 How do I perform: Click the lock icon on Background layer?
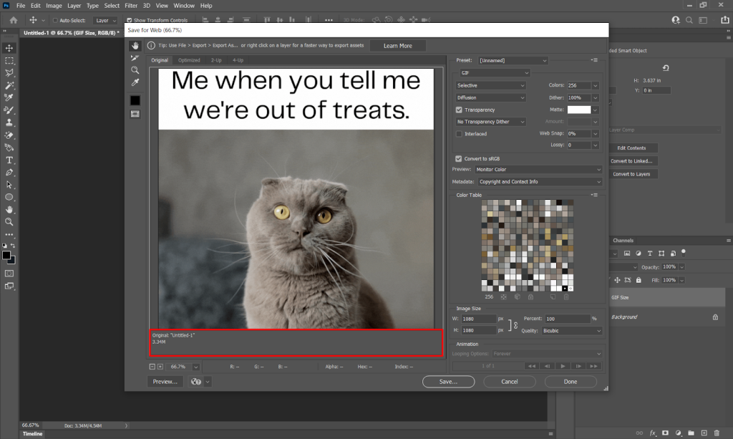tap(715, 317)
